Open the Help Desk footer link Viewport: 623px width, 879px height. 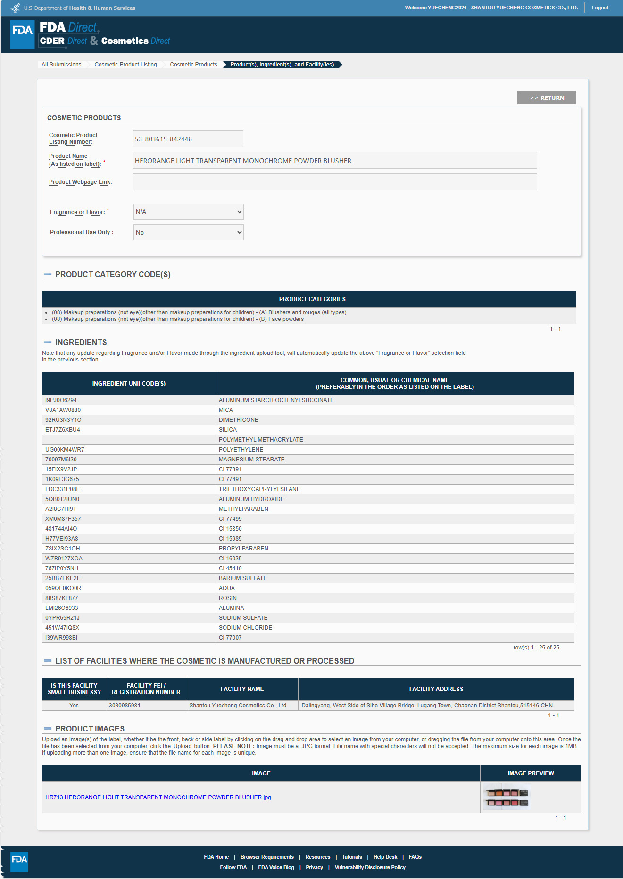pos(385,857)
